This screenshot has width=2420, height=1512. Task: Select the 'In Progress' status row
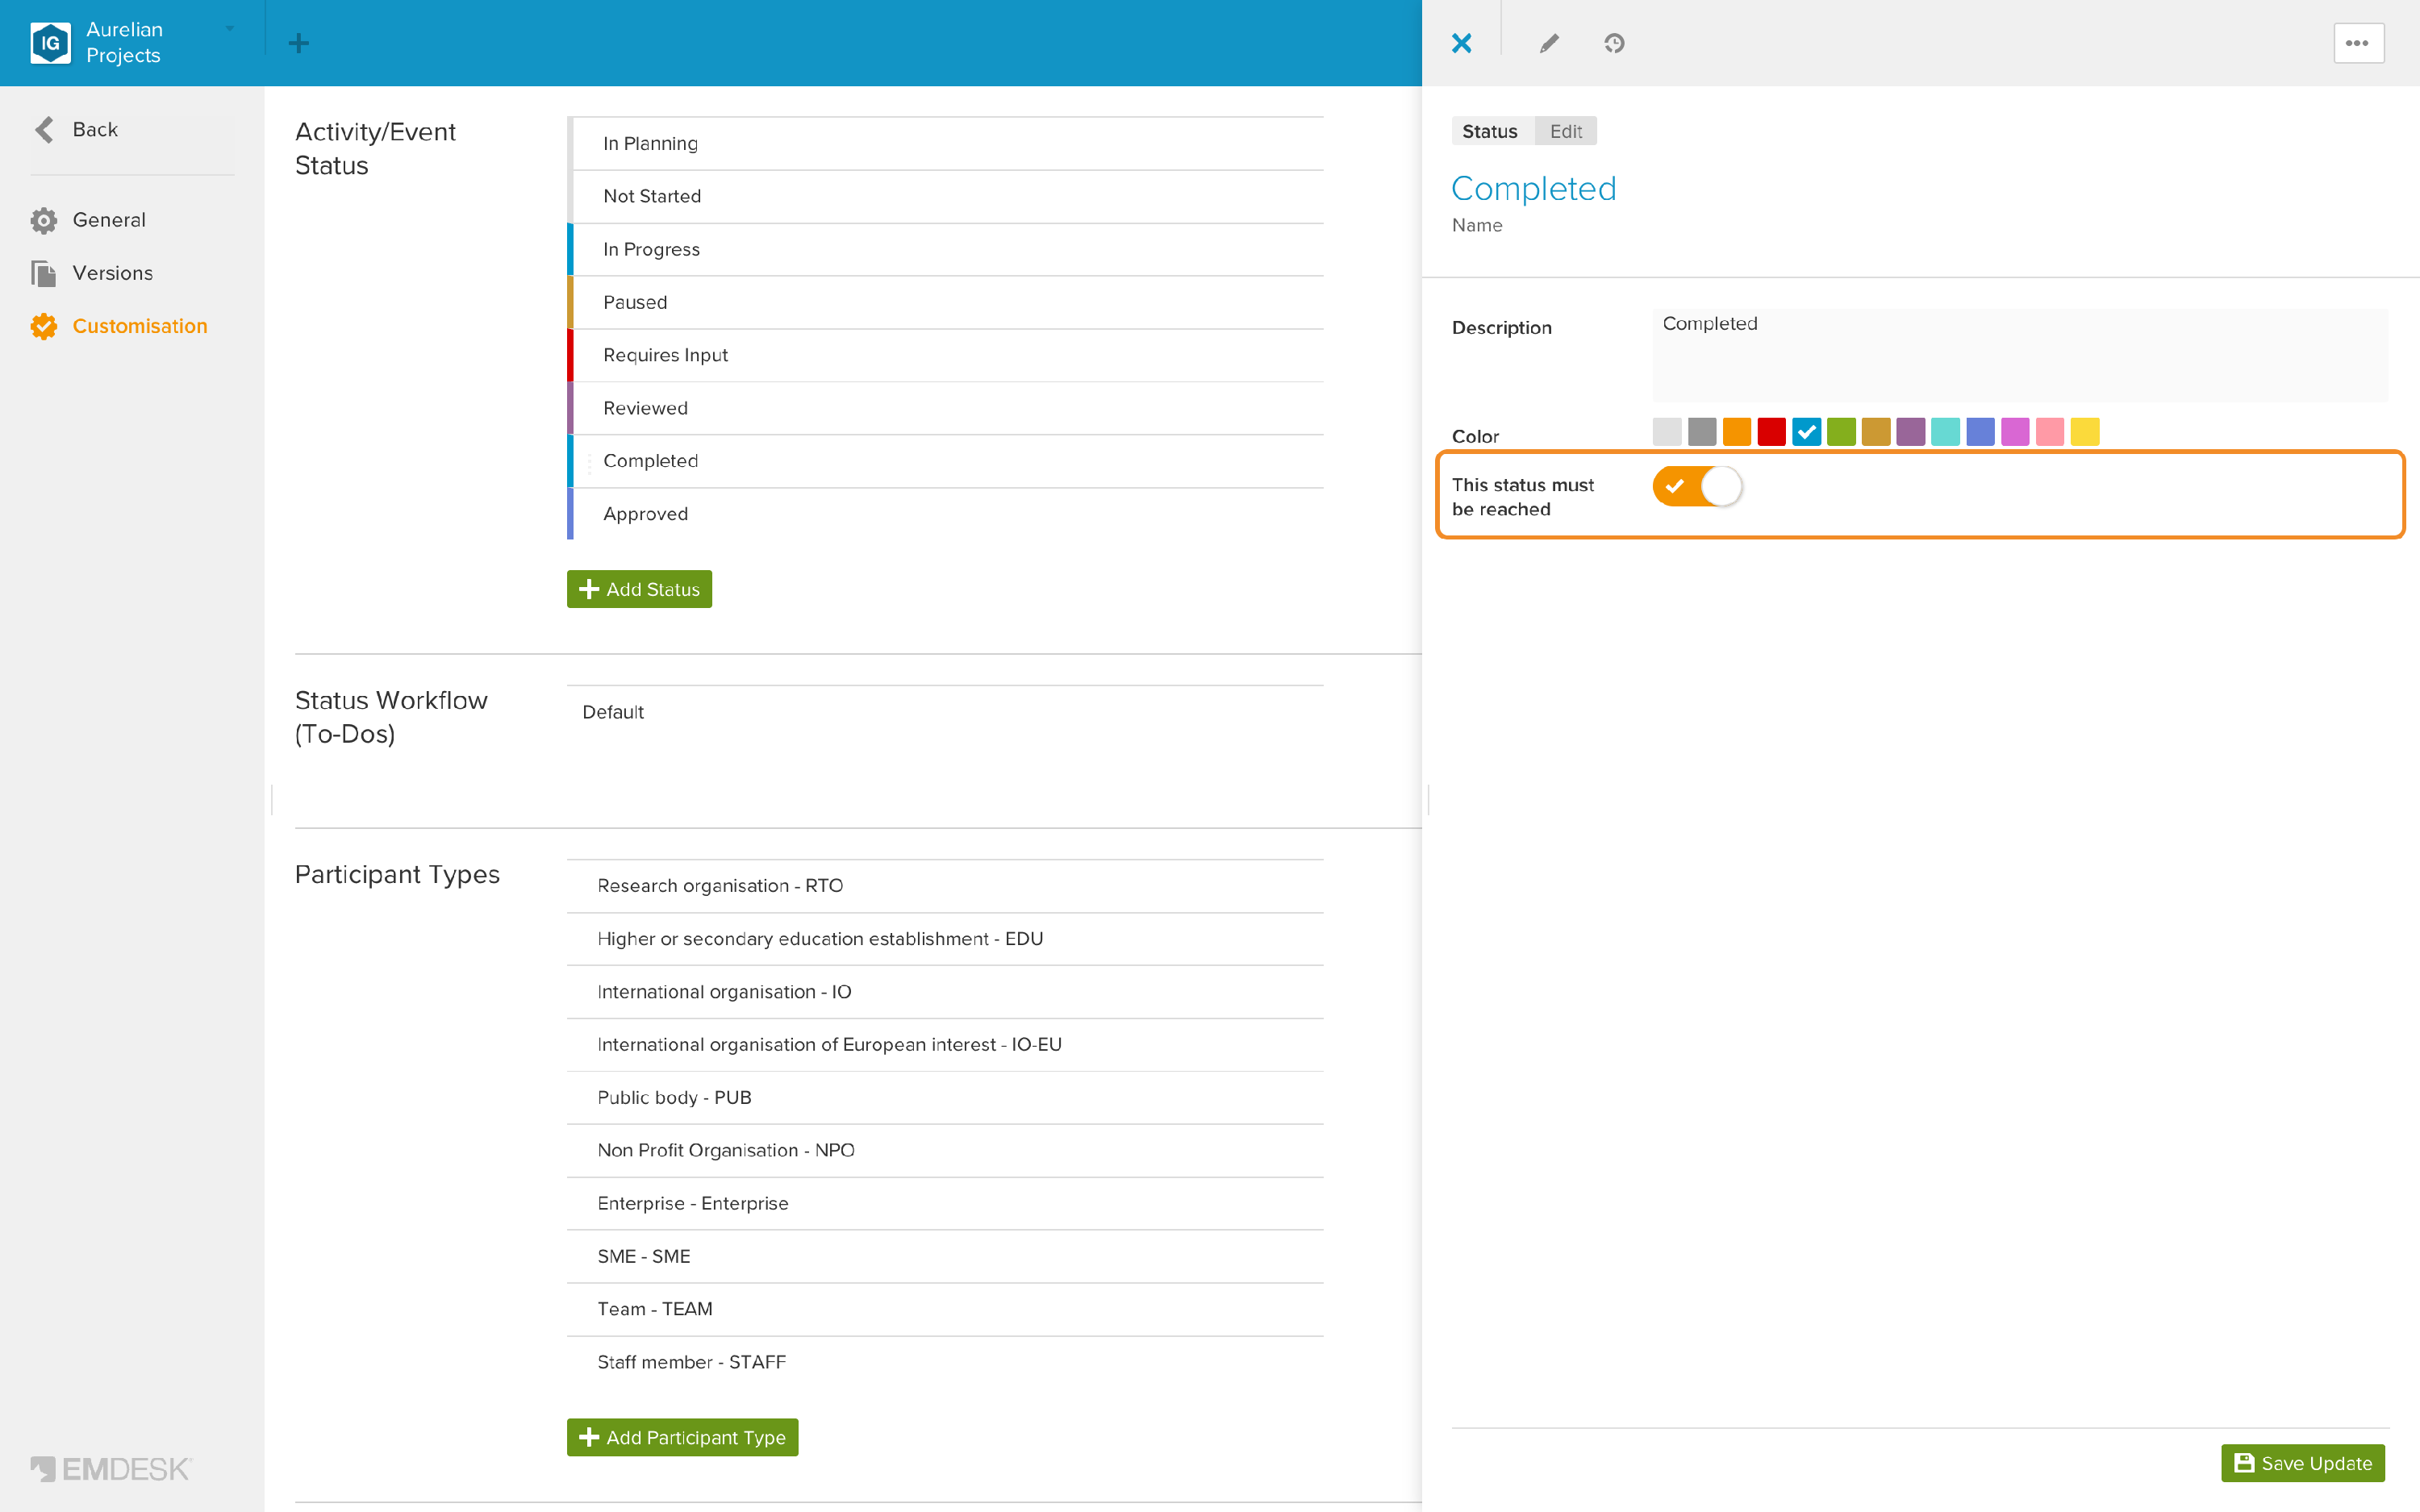pyautogui.click(x=946, y=249)
